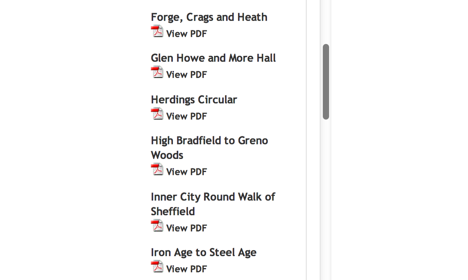
Task: Select the Inner City Round Walk of Sheffield title
Action: (x=213, y=204)
